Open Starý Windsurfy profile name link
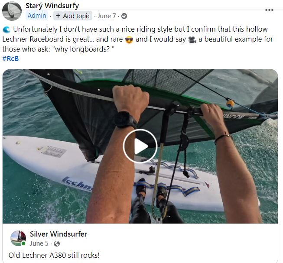This screenshot has height=263, width=283. point(52,6)
